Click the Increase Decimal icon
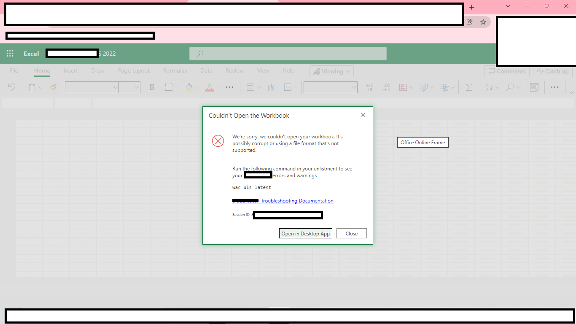Screen dimensions: 576x324 click(370, 87)
